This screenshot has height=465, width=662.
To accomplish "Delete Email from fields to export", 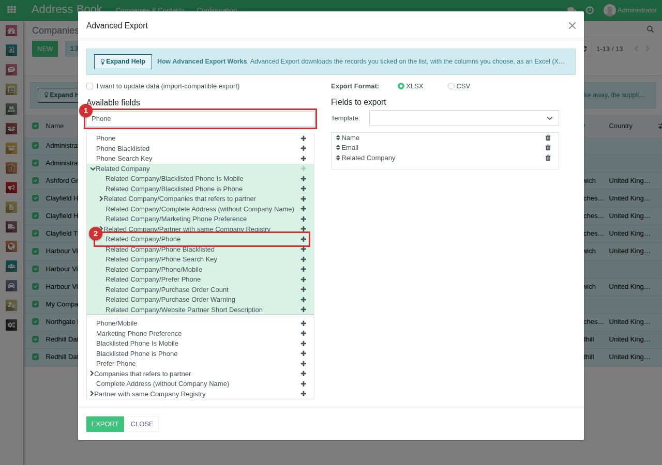I will pyautogui.click(x=548, y=147).
